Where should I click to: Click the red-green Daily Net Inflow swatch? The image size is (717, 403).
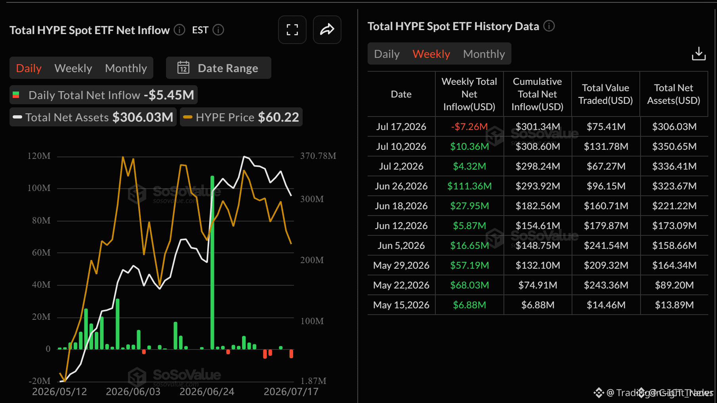(x=16, y=95)
